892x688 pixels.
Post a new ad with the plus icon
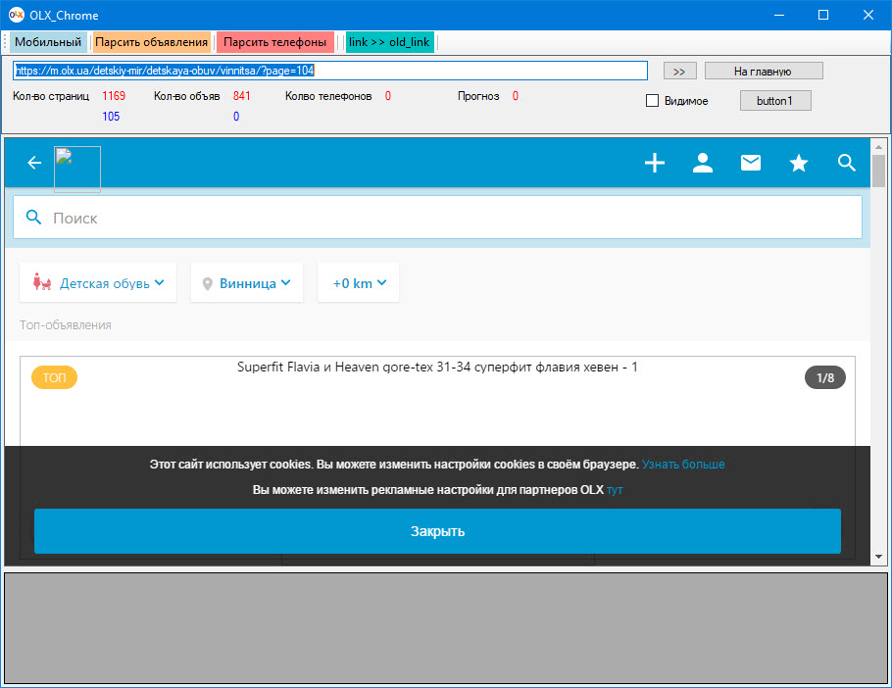tap(655, 163)
